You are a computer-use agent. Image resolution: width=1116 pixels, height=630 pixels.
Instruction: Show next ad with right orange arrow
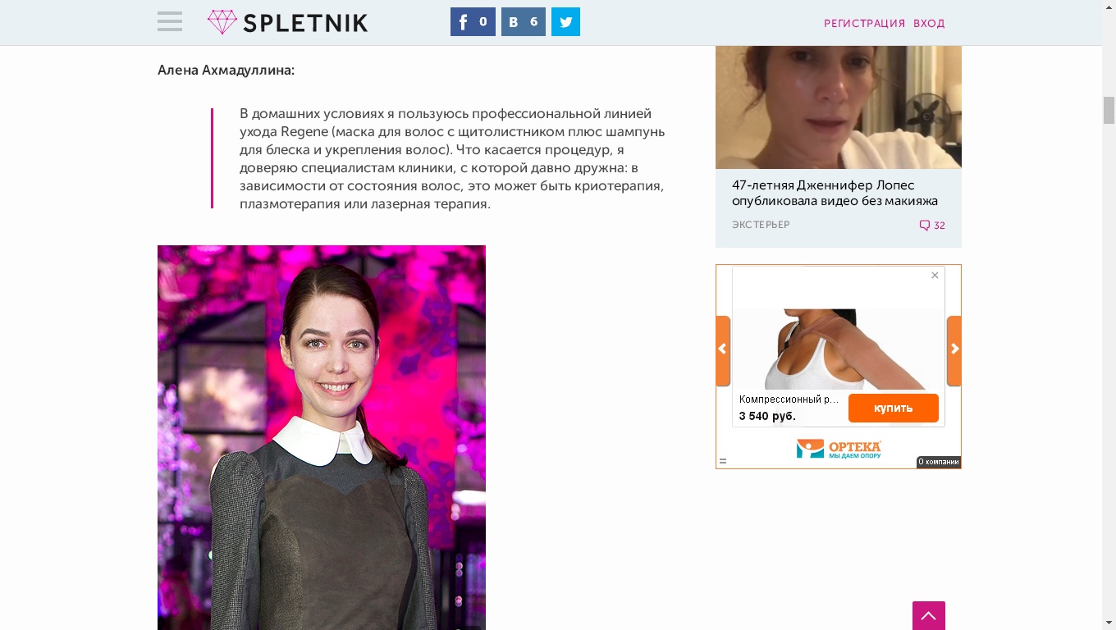[954, 350]
